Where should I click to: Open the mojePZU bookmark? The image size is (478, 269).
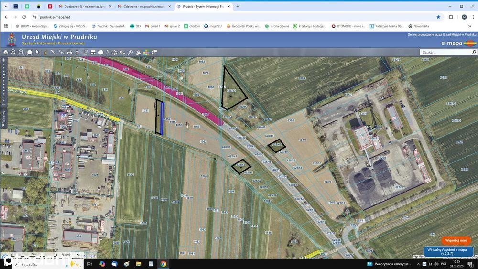[x=213, y=26]
